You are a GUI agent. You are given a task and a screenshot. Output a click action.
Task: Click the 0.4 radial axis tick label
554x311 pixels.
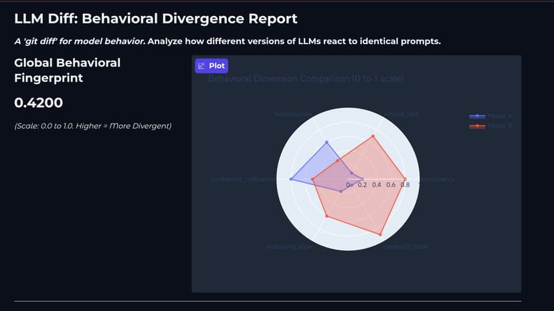377,185
